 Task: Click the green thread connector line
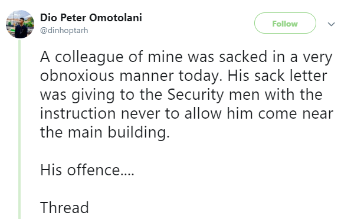tap(19, 129)
